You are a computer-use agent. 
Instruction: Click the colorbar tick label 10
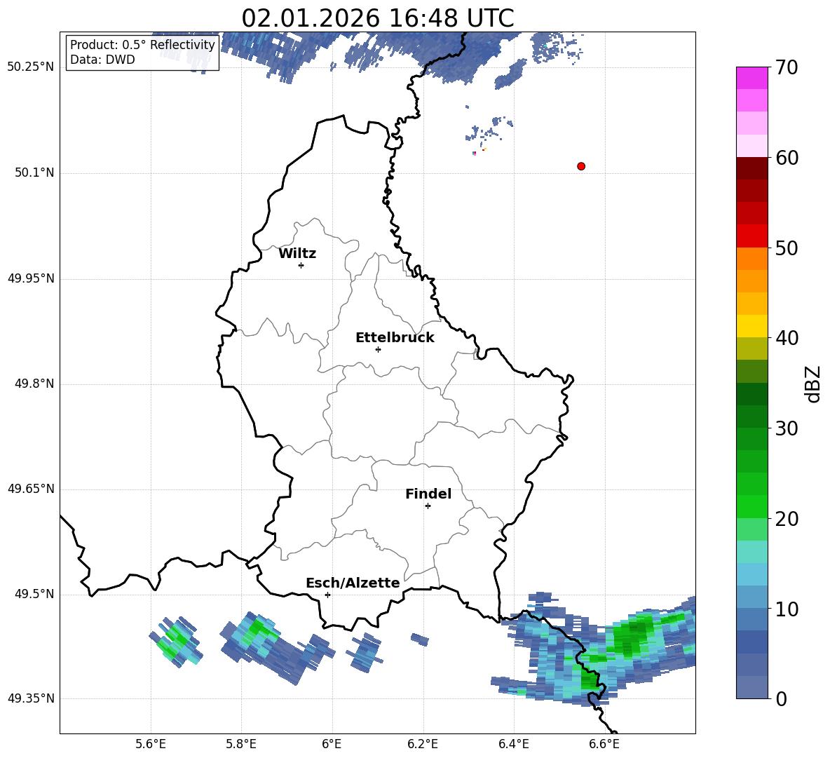click(x=787, y=609)
